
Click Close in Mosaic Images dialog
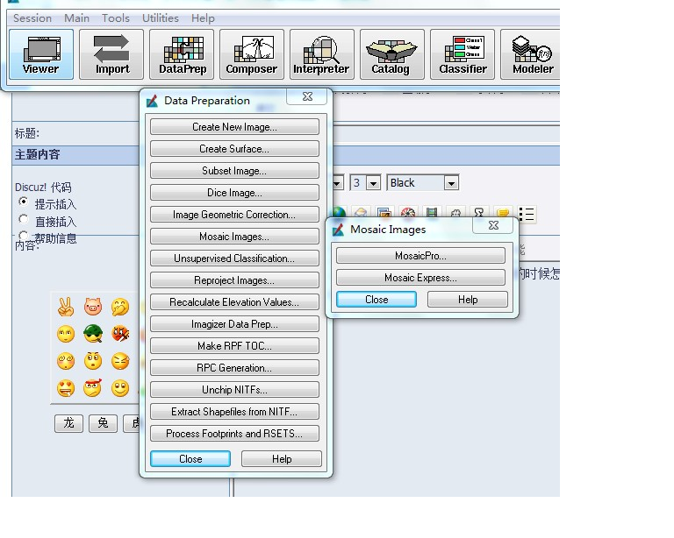coord(376,300)
